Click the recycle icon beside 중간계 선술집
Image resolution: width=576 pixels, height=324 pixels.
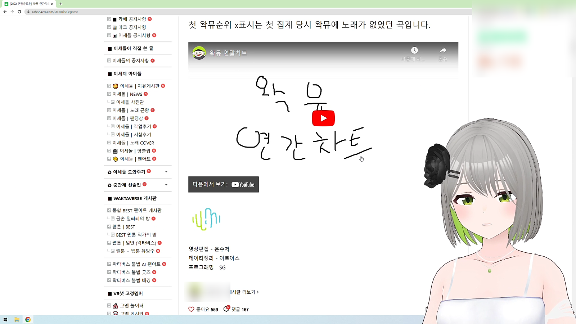pyautogui.click(x=109, y=185)
